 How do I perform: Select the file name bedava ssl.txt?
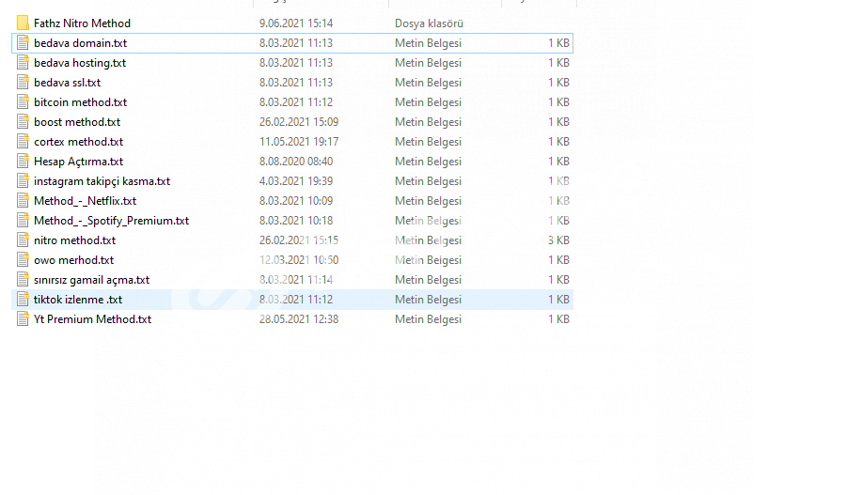(67, 83)
